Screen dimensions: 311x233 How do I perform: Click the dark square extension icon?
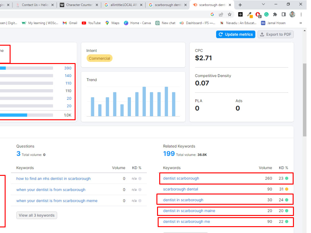(x=240, y=14)
